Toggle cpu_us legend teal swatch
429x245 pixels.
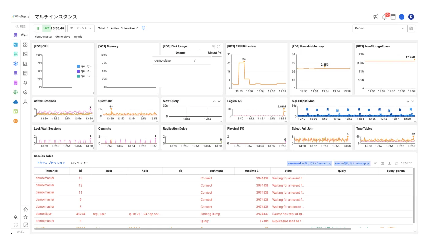pos(78,76)
